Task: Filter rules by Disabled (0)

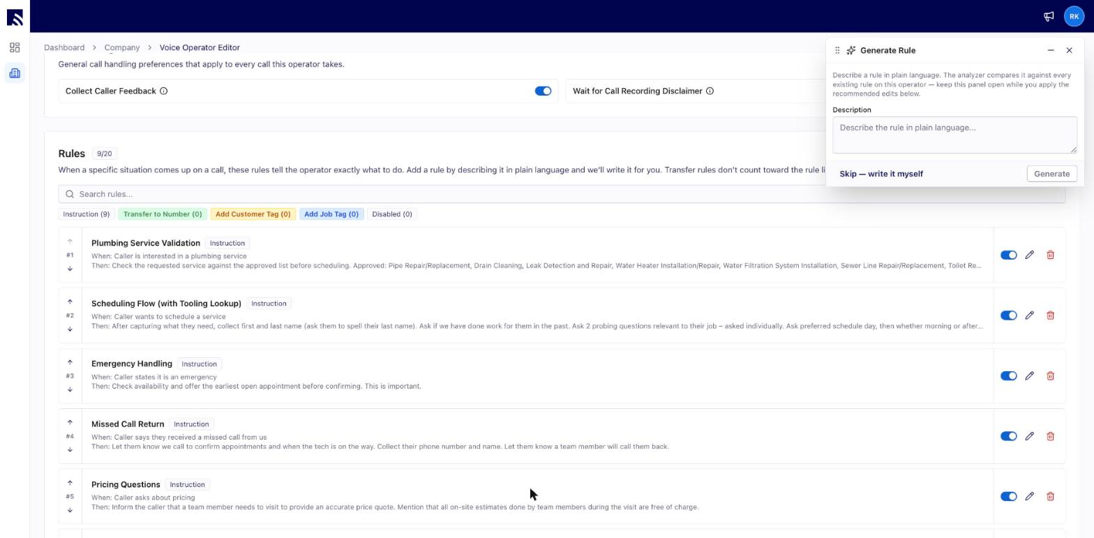Action: click(392, 214)
